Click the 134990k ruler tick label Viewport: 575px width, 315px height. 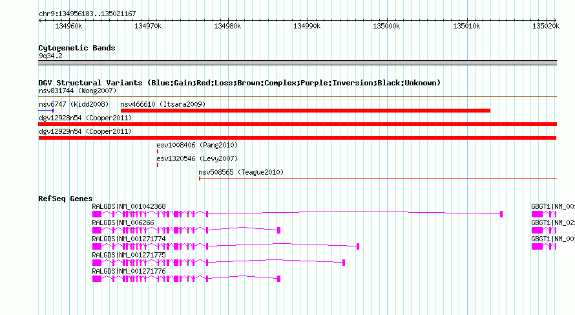pyautogui.click(x=307, y=26)
